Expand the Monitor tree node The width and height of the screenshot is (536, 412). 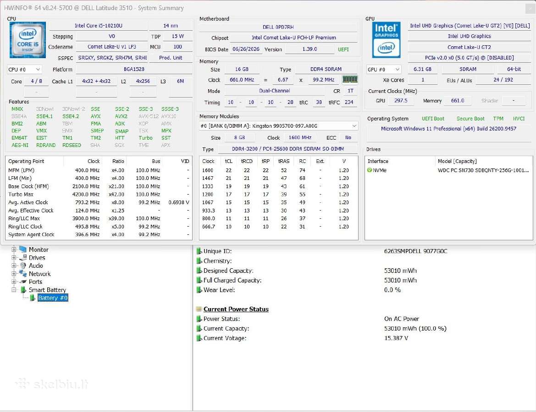pos(14,249)
